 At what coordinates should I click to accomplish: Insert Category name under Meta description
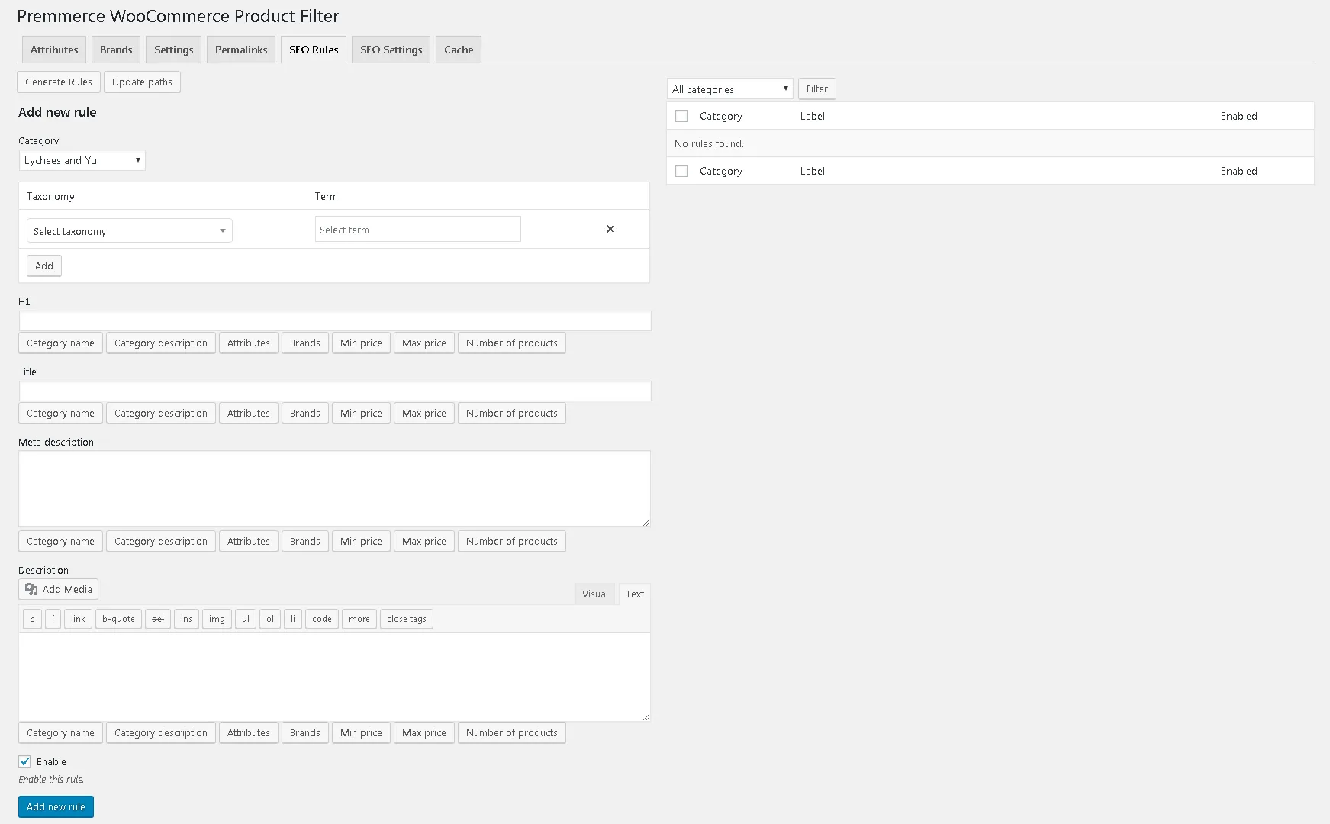[x=61, y=542]
